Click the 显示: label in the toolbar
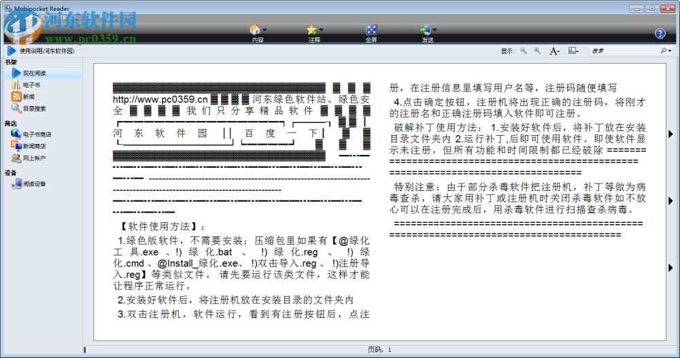The image size is (680, 358). (x=508, y=51)
